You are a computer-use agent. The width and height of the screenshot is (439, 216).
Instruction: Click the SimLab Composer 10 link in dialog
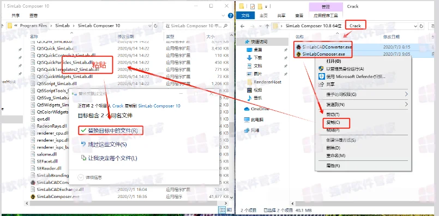coord(159,106)
